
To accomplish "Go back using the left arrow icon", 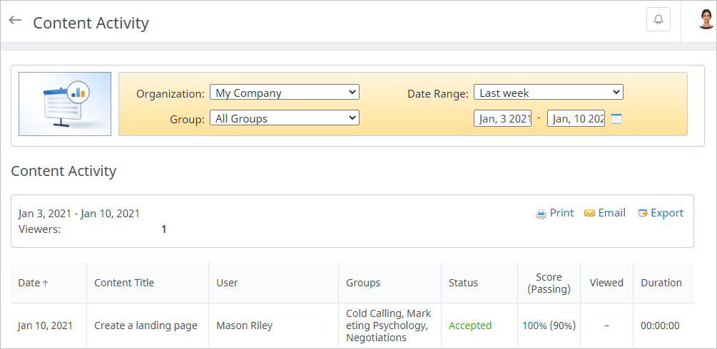I will tap(16, 20).
